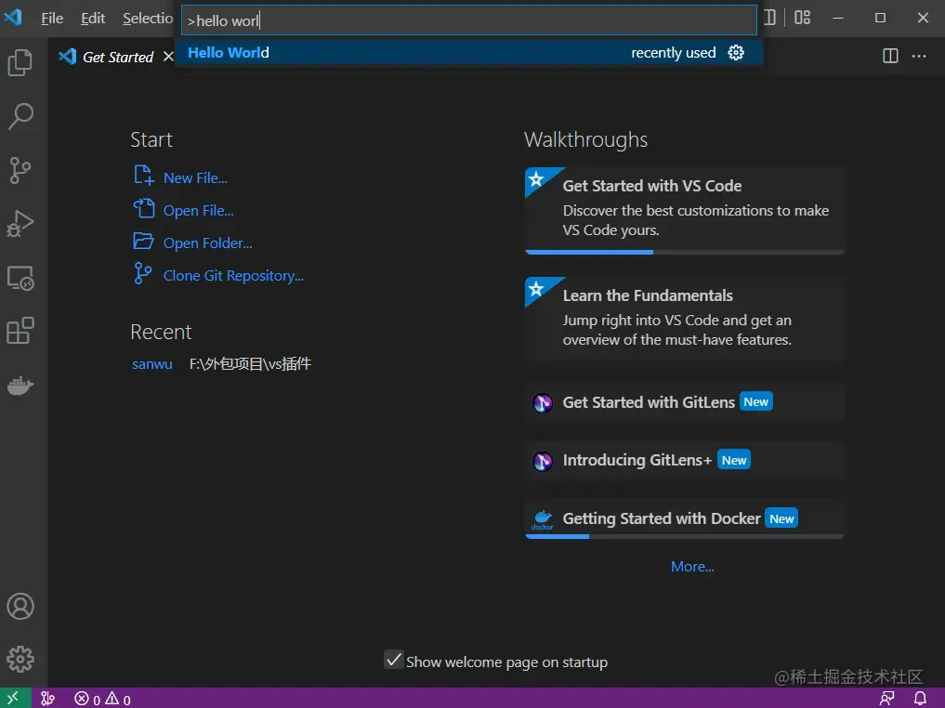Click the Docker whale walkthrough icon
Viewport: 945px width, 708px height.
543,518
